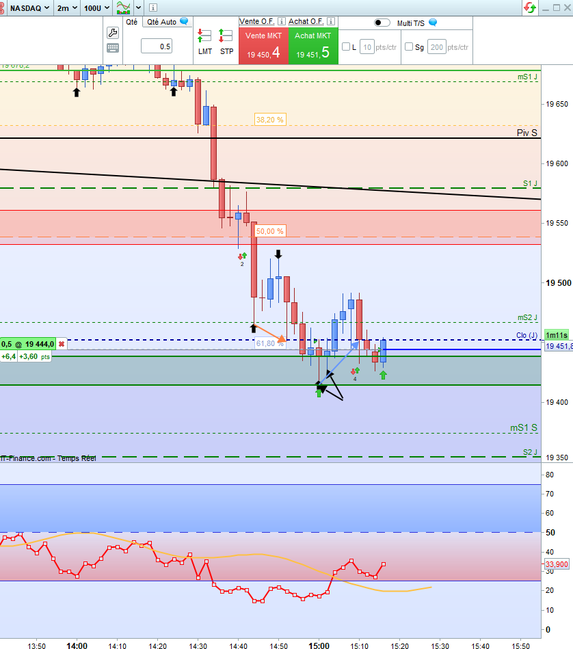
Task: Click the IT-Finance.com Temps Réel text
Action: coord(48,458)
